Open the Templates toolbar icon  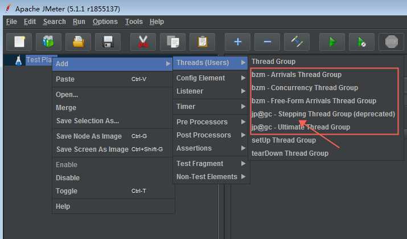pyautogui.click(x=48, y=42)
